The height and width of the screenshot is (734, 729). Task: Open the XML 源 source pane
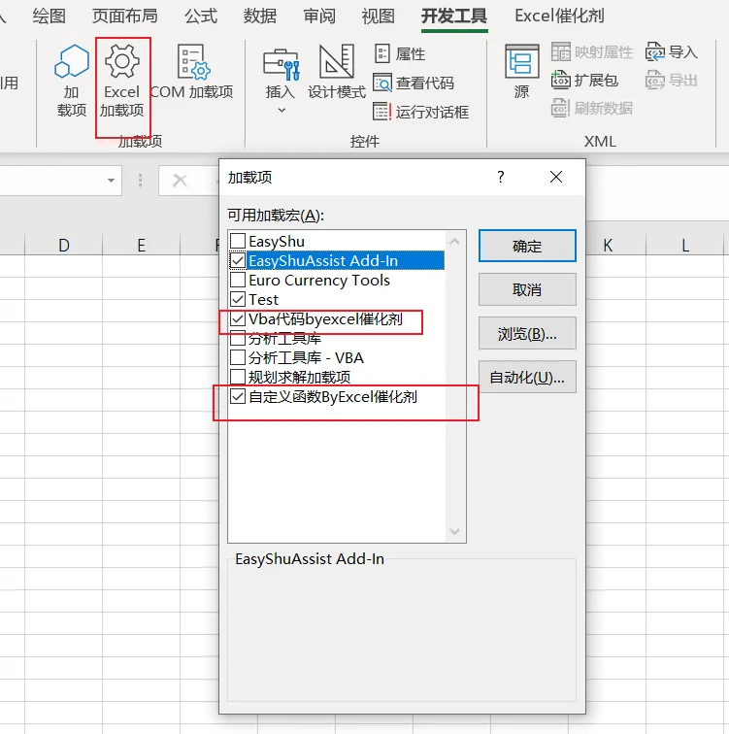[521, 73]
